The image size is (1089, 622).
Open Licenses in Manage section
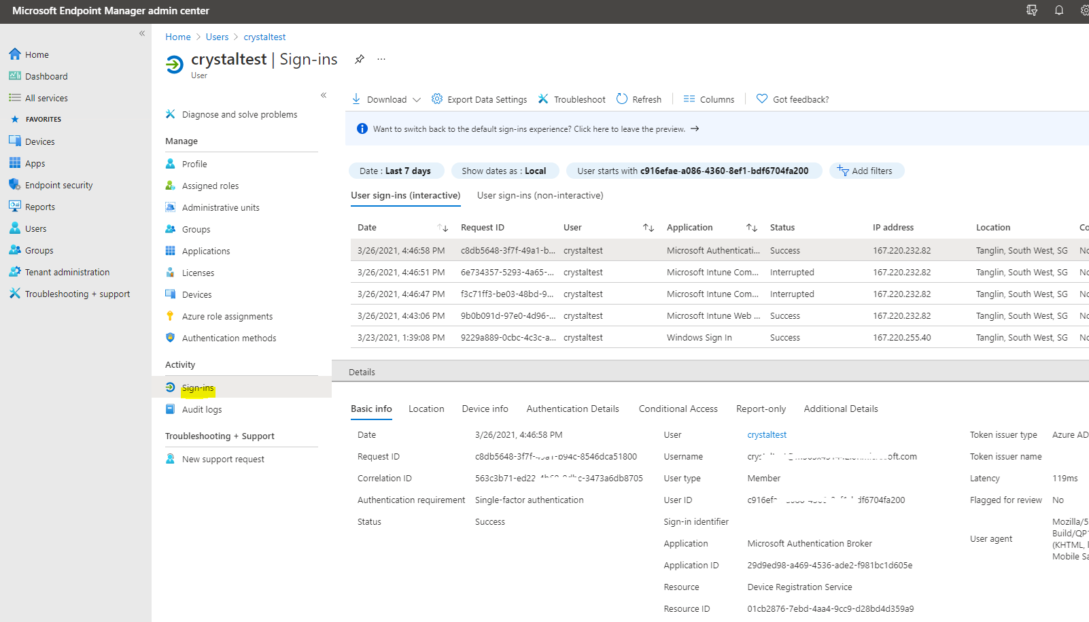pyautogui.click(x=198, y=273)
